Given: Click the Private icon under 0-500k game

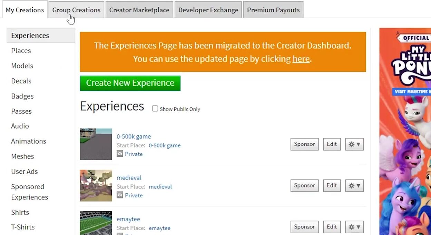Looking at the screenshot, I should click(x=120, y=154).
